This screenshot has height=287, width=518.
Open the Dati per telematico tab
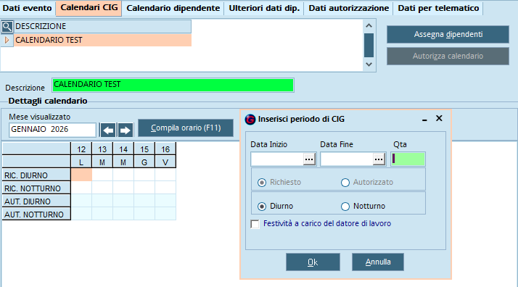[x=438, y=8]
